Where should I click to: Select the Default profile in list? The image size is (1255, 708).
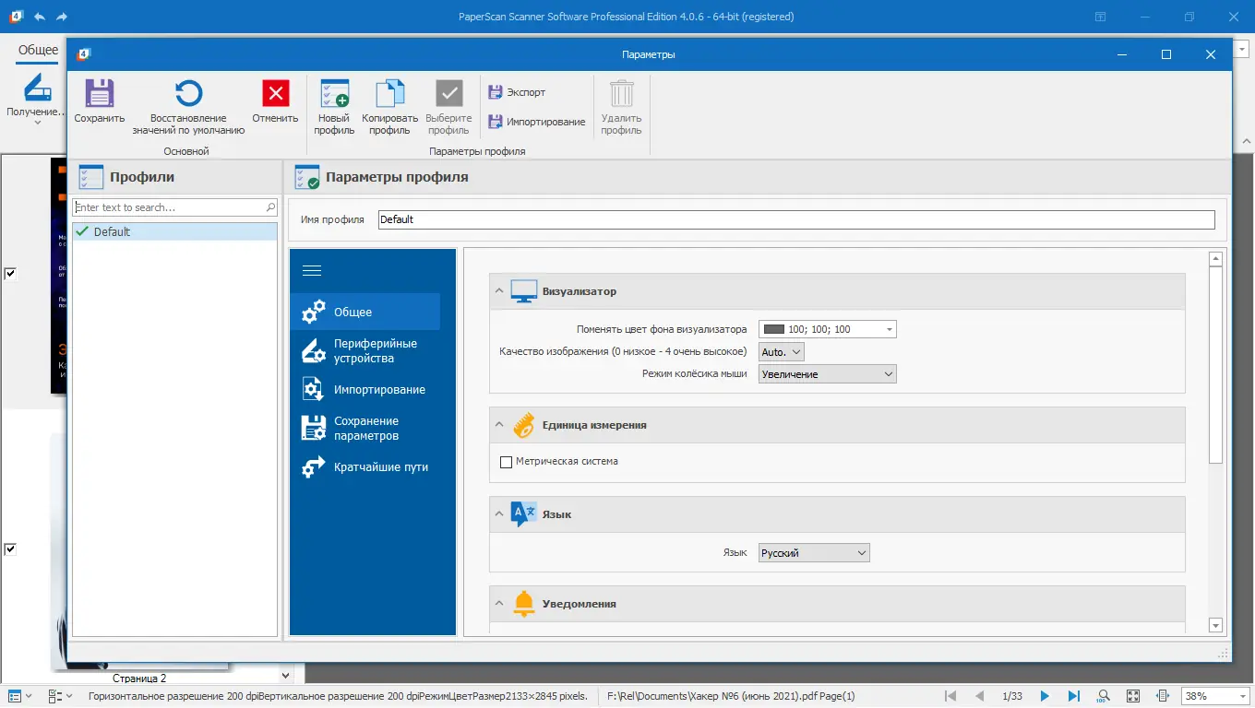click(x=174, y=231)
